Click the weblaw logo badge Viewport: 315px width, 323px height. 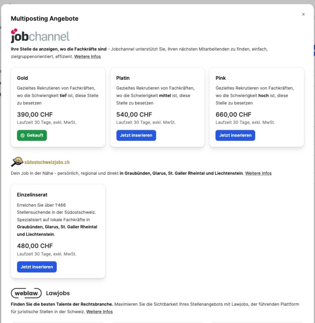tap(26, 293)
